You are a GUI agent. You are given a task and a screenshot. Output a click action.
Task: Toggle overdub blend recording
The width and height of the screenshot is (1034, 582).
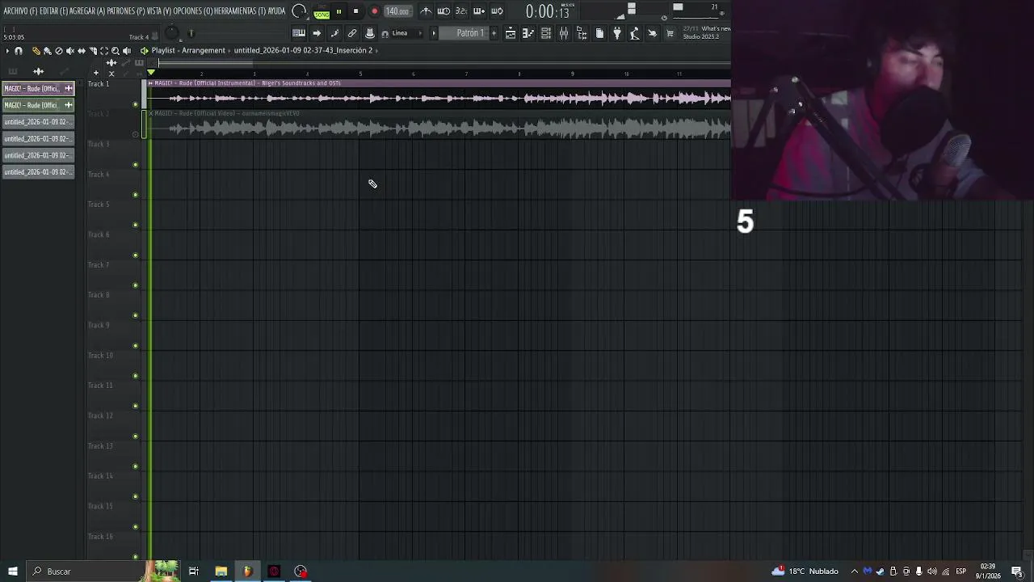coord(479,11)
